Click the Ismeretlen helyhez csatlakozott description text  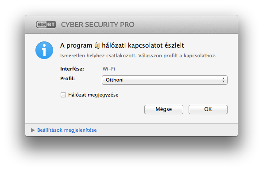click(x=98, y=56)
